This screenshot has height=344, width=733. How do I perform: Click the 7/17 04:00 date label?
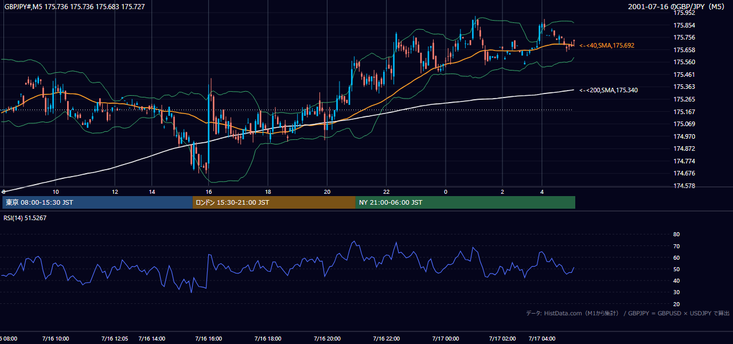coord(542,339)
